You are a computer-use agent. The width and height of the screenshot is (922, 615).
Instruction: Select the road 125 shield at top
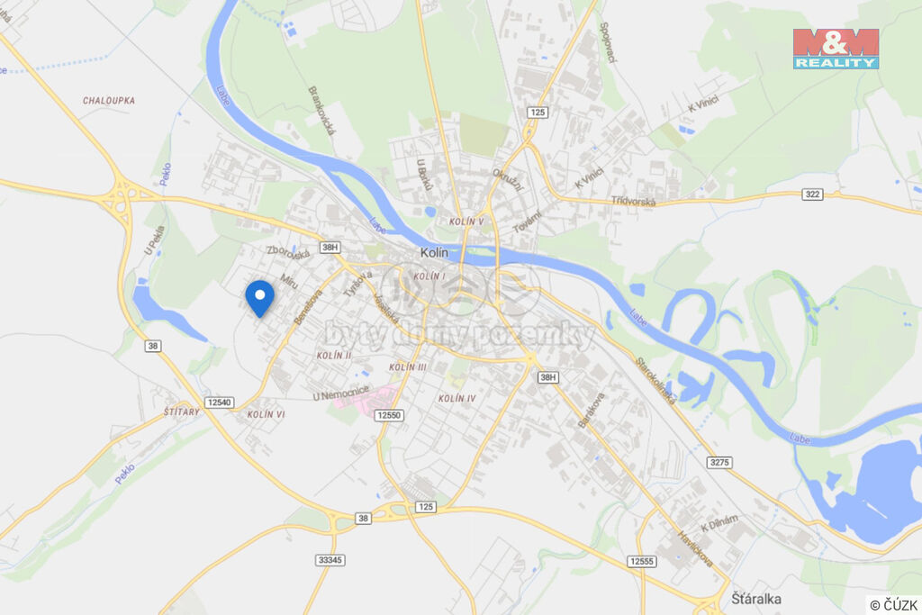click(538, 113)
